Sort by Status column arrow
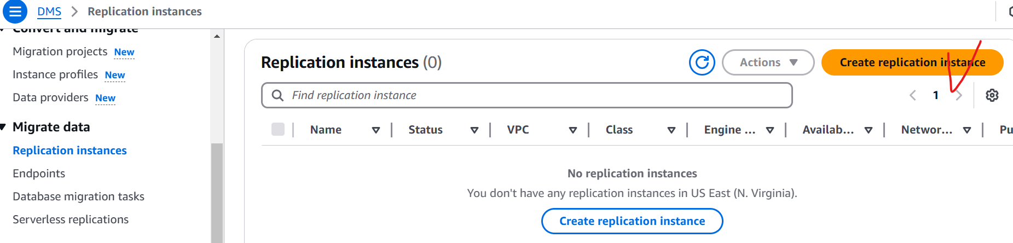 pyautogui.click(x=474, y=130)
